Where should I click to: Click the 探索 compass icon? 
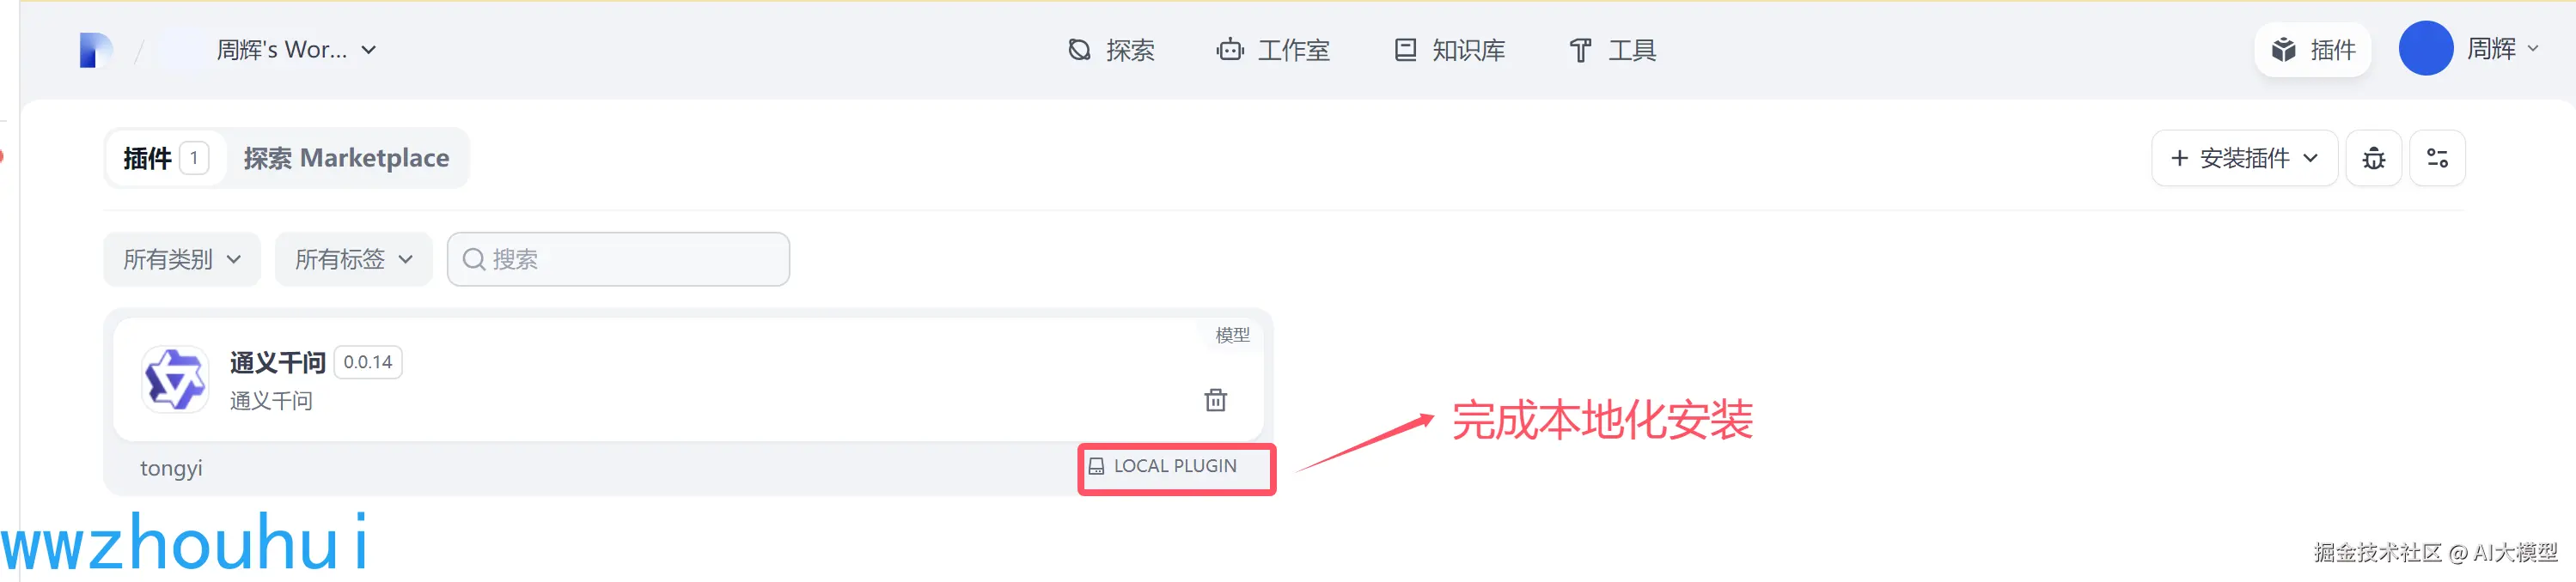coord(1079,50)
